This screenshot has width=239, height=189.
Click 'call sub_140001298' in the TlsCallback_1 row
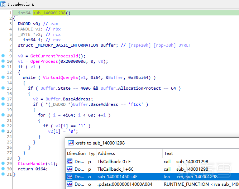point(186,169)
